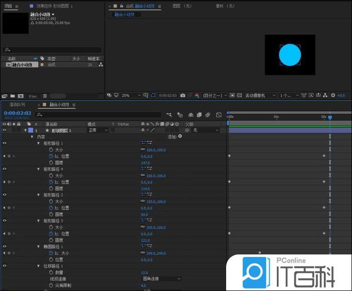
Task: Click the current-time indicator on timeline ruler
Action: click(329, 117)
